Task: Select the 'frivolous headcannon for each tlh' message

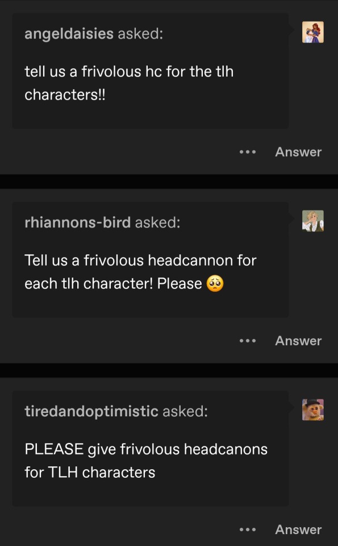Action: point(140,272)
